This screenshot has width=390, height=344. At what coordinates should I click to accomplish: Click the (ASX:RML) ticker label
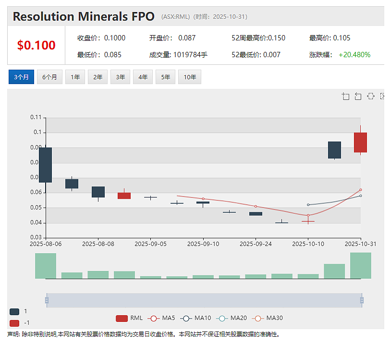pos(176,17)
